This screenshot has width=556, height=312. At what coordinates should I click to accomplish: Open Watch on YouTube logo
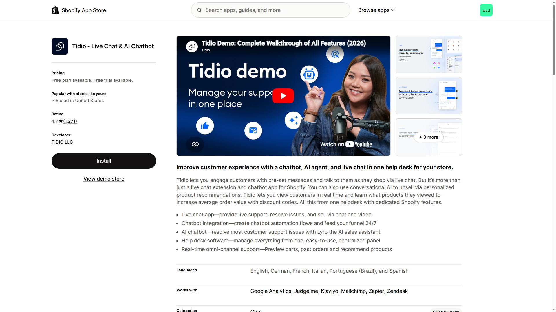(x=346, y=144)
